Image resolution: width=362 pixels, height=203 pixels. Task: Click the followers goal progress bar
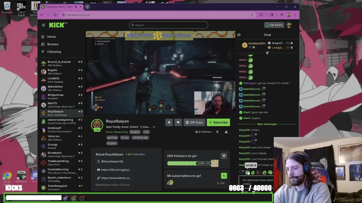pyautogui.click(x=193, y=163)
